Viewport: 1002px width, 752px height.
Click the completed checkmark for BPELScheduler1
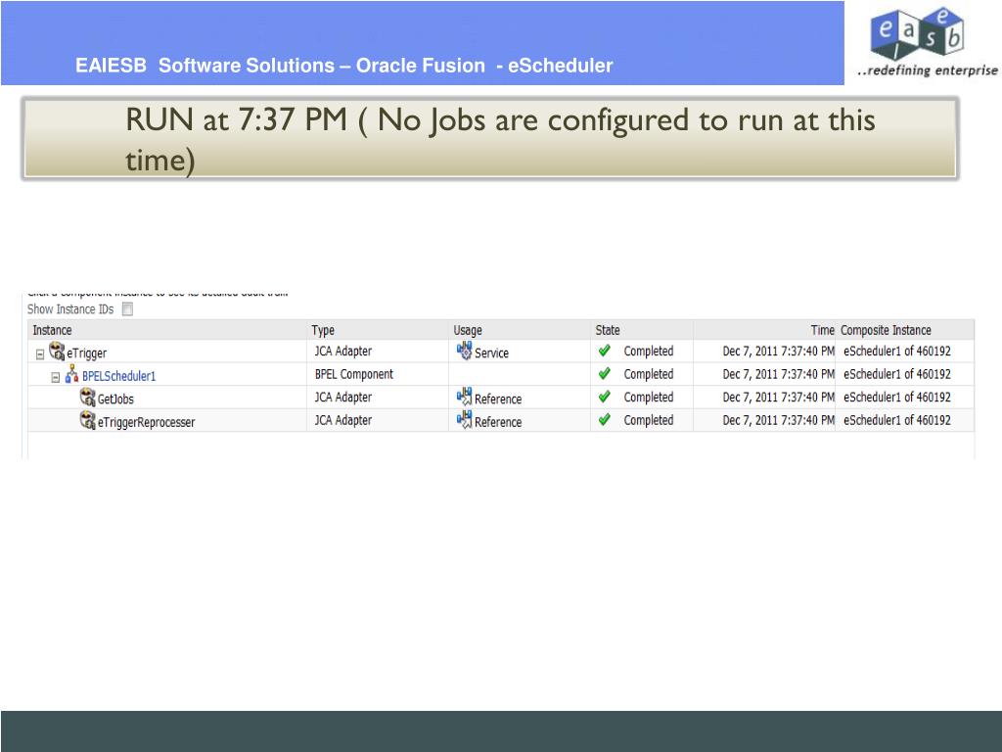point(604,373)
